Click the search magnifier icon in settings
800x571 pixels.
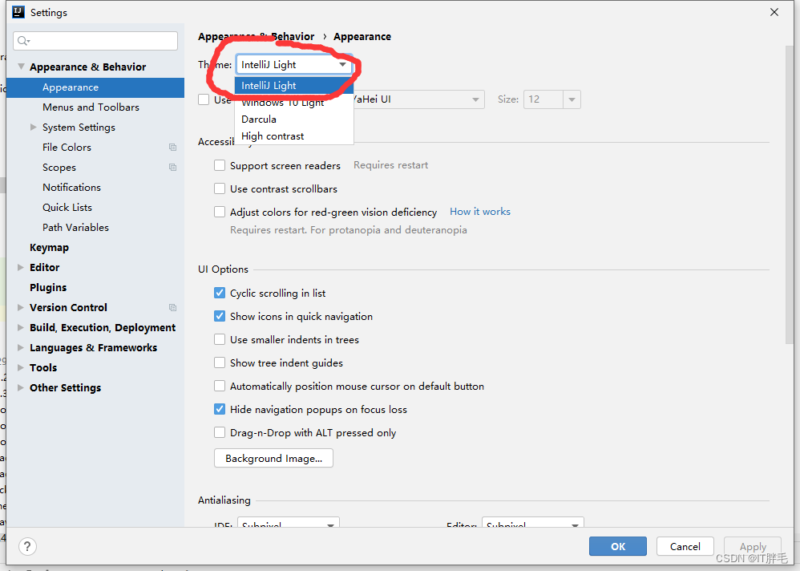pyautogui.click(x=22, y=41)
